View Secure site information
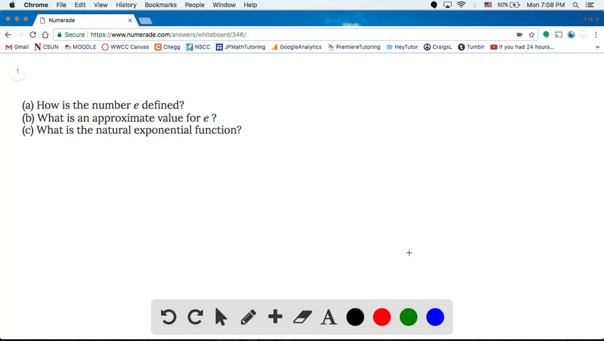604x341 pixels. click(x=71, y=35)
